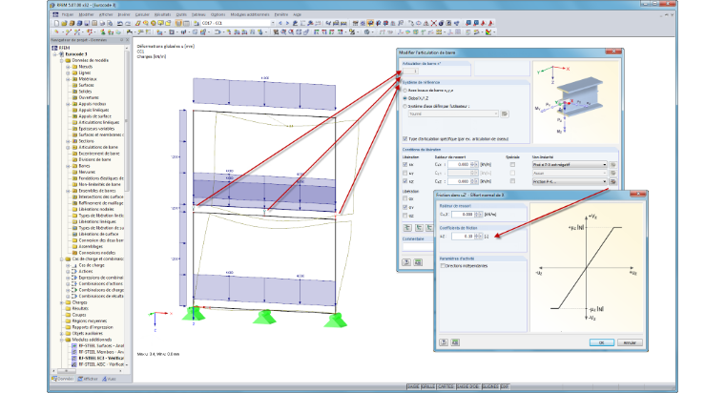
Task: Select the 'RF-STEEL EC3' module in the tree
Action: tap(101, 358)
